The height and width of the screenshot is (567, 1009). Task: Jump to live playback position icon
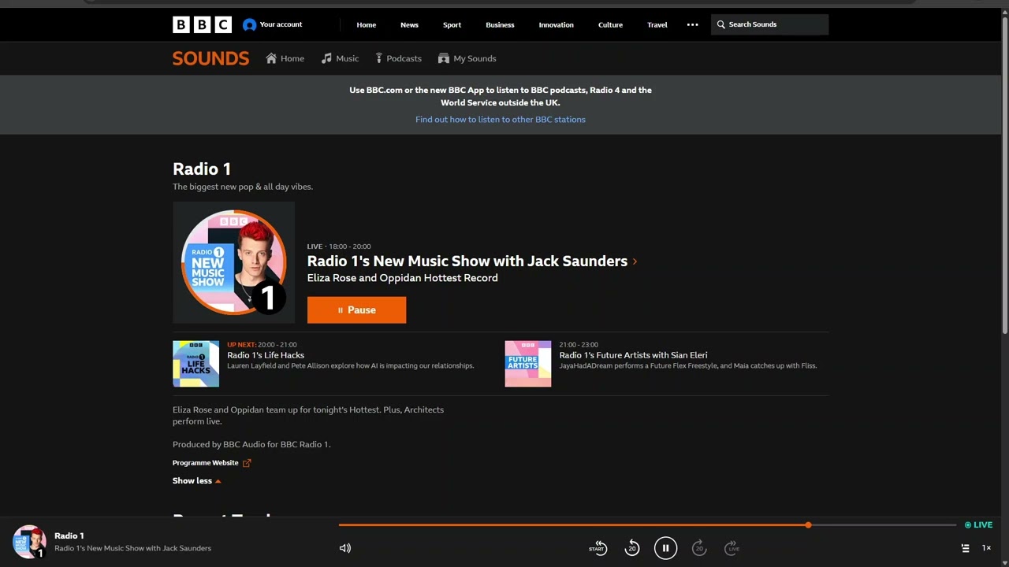pyautogui.click(x=732, y=548)
